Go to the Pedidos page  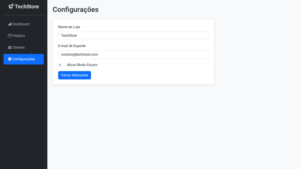point(19,36)
